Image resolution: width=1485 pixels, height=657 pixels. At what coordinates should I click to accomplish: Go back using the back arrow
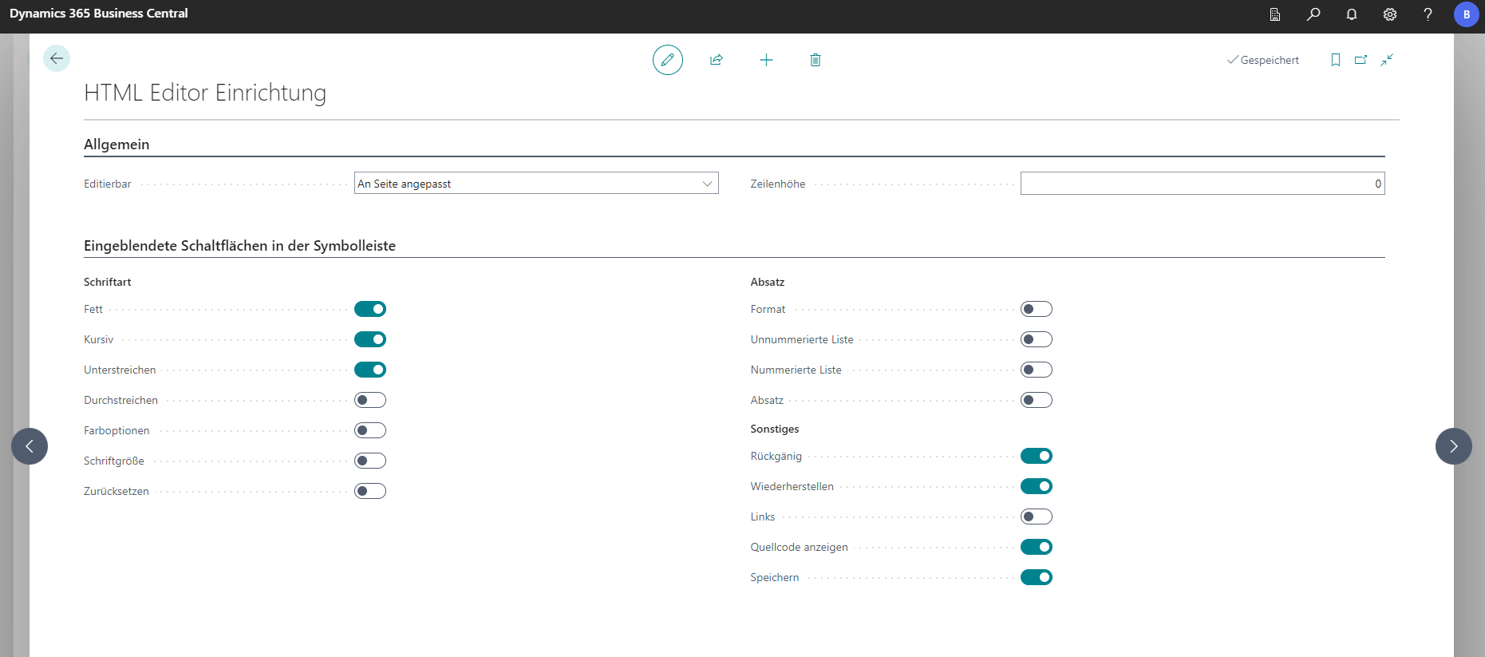pyautogui.click(x=57, y=58)
